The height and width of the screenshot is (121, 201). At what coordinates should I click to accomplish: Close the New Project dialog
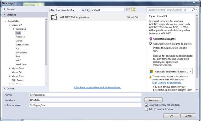[x=194, y=2]
